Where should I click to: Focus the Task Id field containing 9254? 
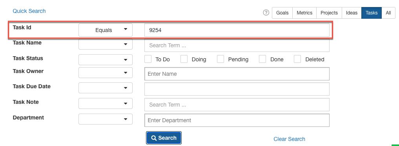237,30
